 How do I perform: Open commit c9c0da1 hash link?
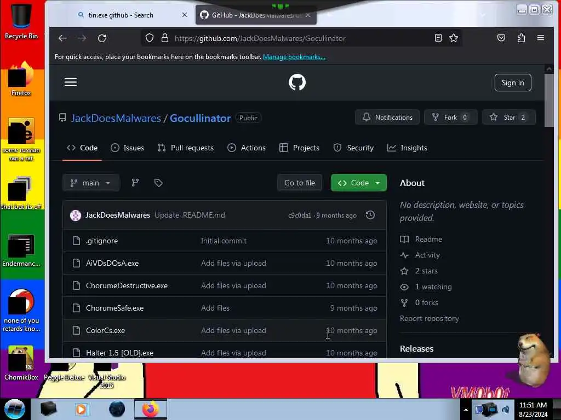(x=300, y=215)
